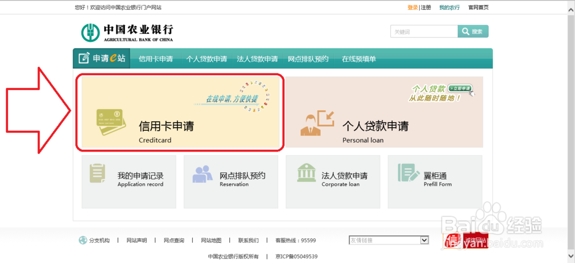This screenshot has height=263, width=575.
Task: Open the 网站声明 footer link
Action: [137, 241]
